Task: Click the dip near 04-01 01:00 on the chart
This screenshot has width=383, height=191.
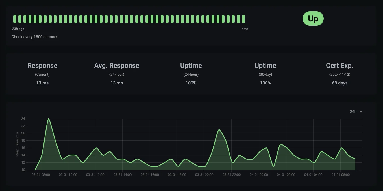Action: (273, 167)
